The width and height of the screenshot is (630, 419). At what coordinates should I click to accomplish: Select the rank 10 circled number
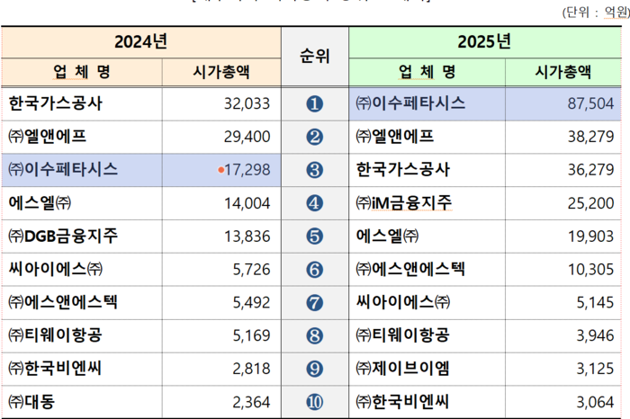click(x=315, y=402)
